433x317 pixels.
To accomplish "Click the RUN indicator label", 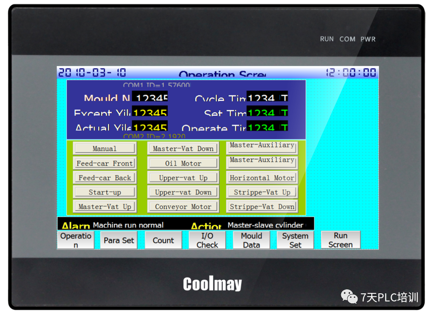I will tap(327, 39).
